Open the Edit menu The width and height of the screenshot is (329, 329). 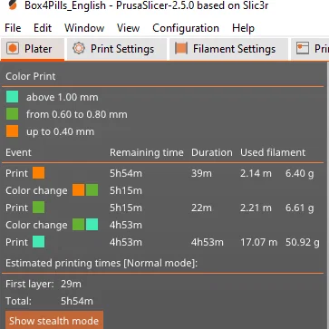click(x=43, y=28)
